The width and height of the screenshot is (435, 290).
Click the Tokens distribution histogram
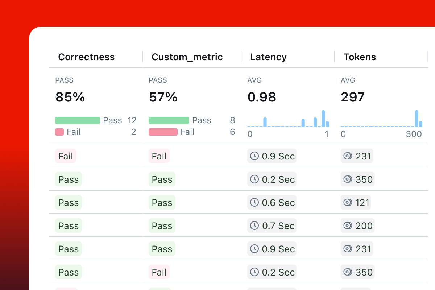381,119
